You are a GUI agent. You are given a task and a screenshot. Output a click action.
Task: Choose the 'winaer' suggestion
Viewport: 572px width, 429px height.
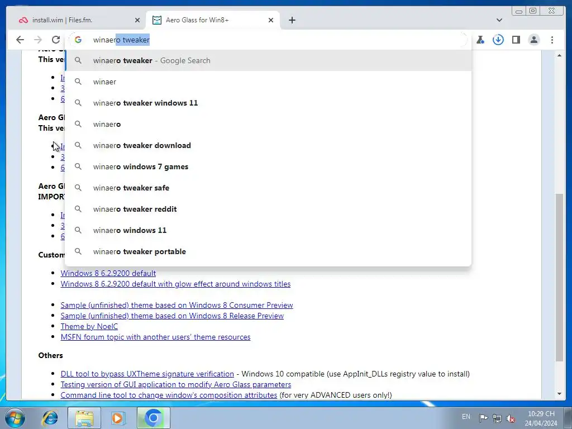(x=268, y=82)
